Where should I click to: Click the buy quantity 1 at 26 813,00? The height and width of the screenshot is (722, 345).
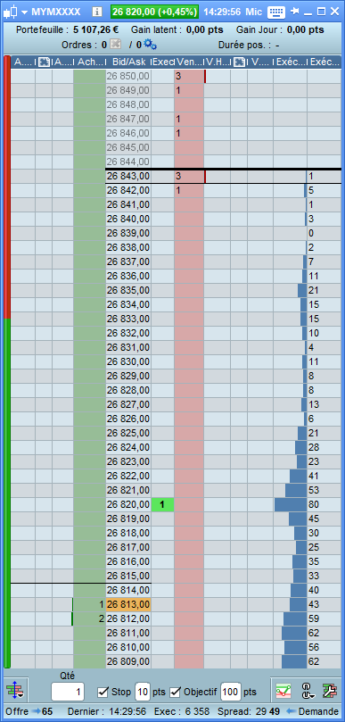pyautogui.click(x=102, y=604)
